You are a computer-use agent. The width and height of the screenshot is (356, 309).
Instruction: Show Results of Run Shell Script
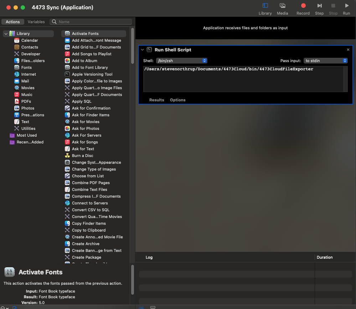coord(156,100)
